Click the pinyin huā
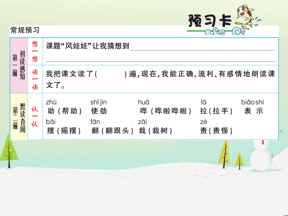The image size is (288, 216). point(144,102)
